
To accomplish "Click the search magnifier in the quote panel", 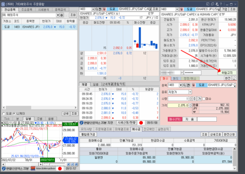I will point(96,9).
